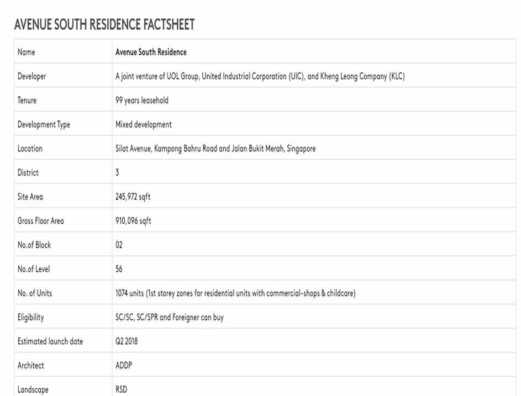521x396 pixels.
Task: Click the 99 years leasehold value
Action: click(x=141, y=101)
